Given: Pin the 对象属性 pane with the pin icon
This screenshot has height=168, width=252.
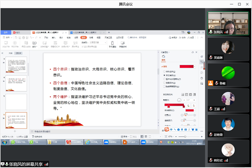Looking at the screenshot, I should 192,52.
